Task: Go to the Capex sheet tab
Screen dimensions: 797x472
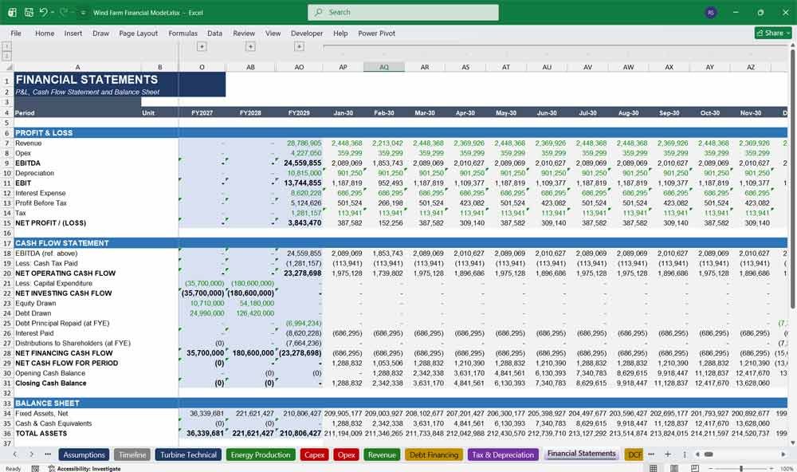Action: pyautogui.click(x=314, y=454)
